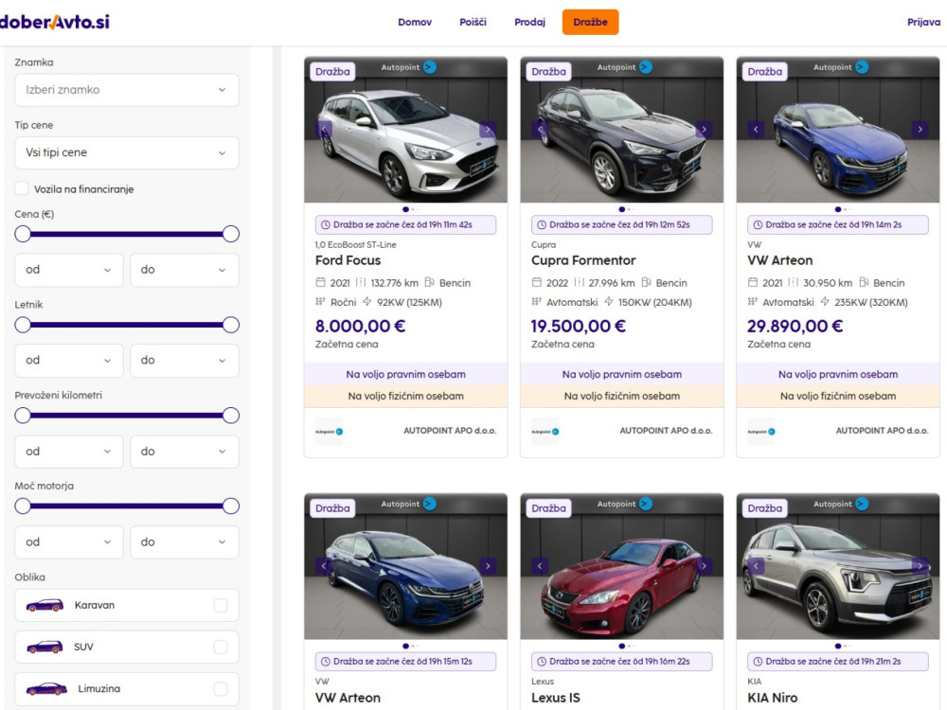Show next photo of Cupra Formentor
Screen dimensions: 947x710
[x=704, y=130]
